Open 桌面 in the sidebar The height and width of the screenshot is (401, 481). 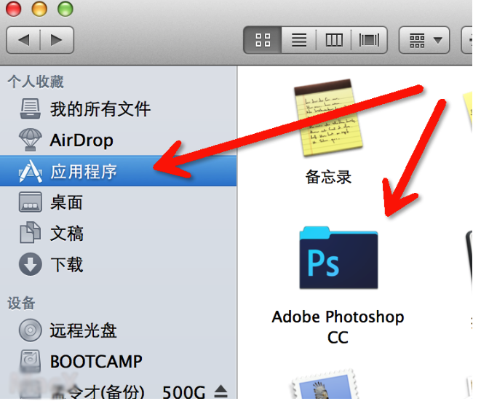(x=118, y=202)
